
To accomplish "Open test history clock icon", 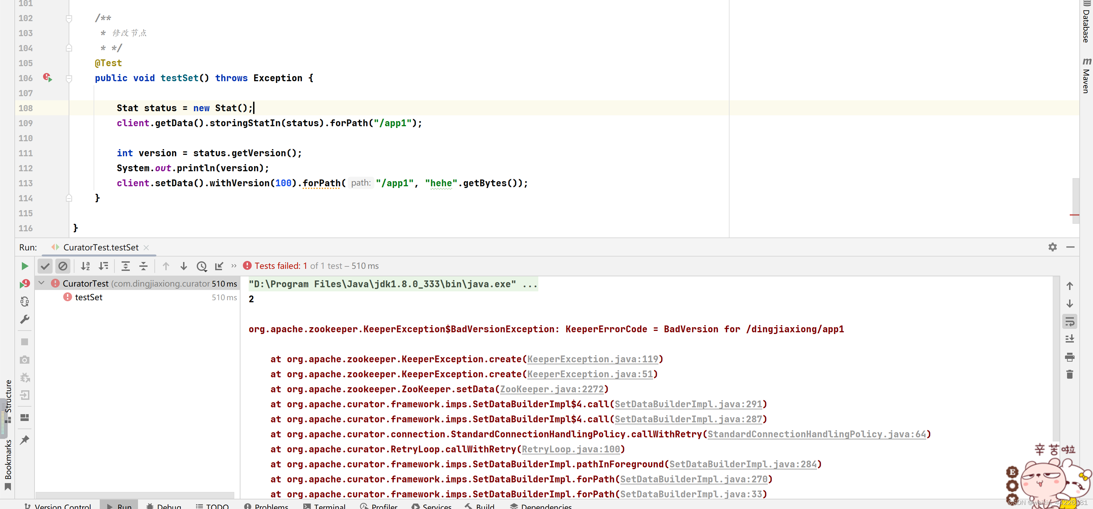I will [x=202, y=266].
